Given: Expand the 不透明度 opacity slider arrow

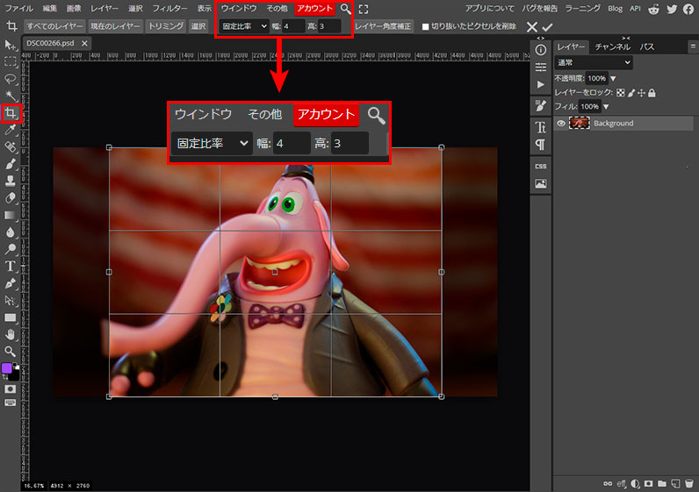Looking at the screenshot, I should (x=614, y=78).
